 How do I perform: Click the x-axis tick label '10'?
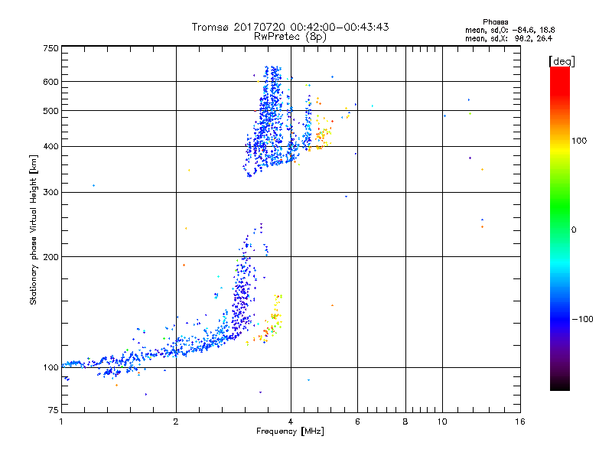tap(442, 422)
